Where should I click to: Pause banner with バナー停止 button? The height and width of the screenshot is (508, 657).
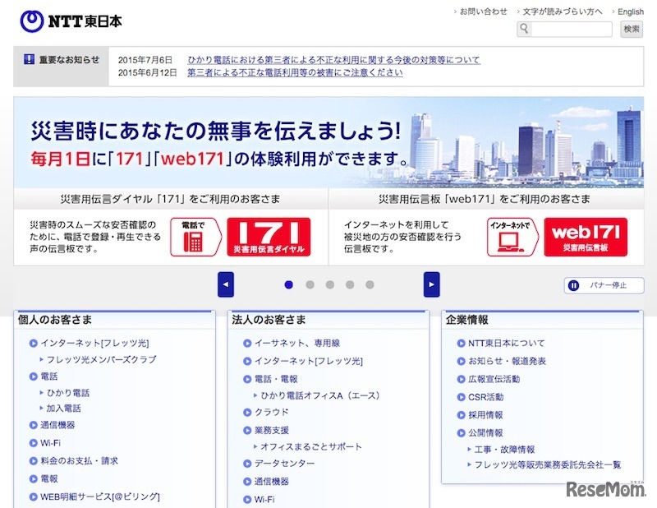(x=604, y=285)
